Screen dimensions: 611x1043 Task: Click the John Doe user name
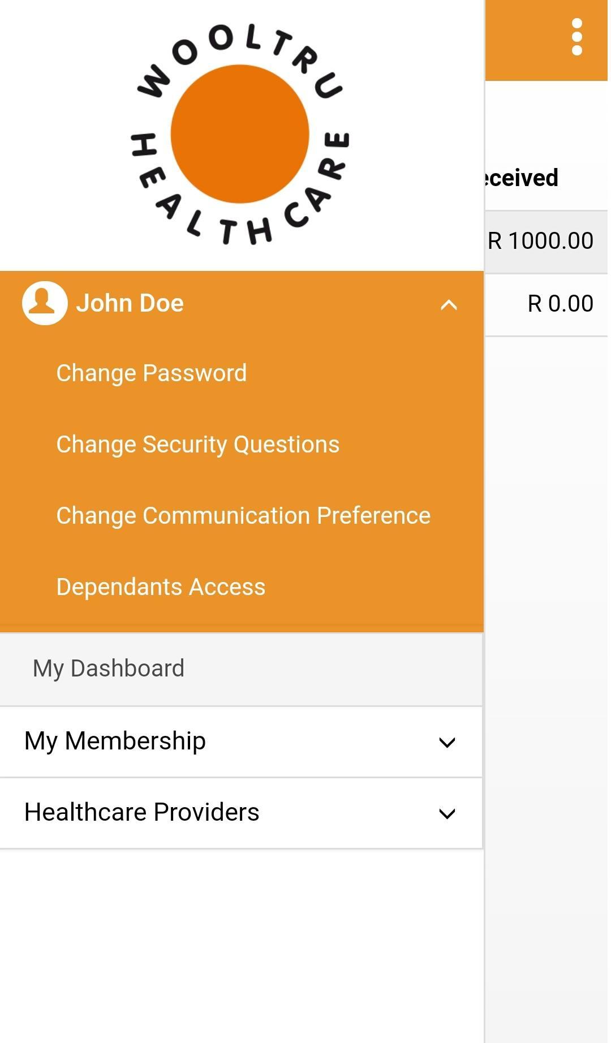pos(130,303)
